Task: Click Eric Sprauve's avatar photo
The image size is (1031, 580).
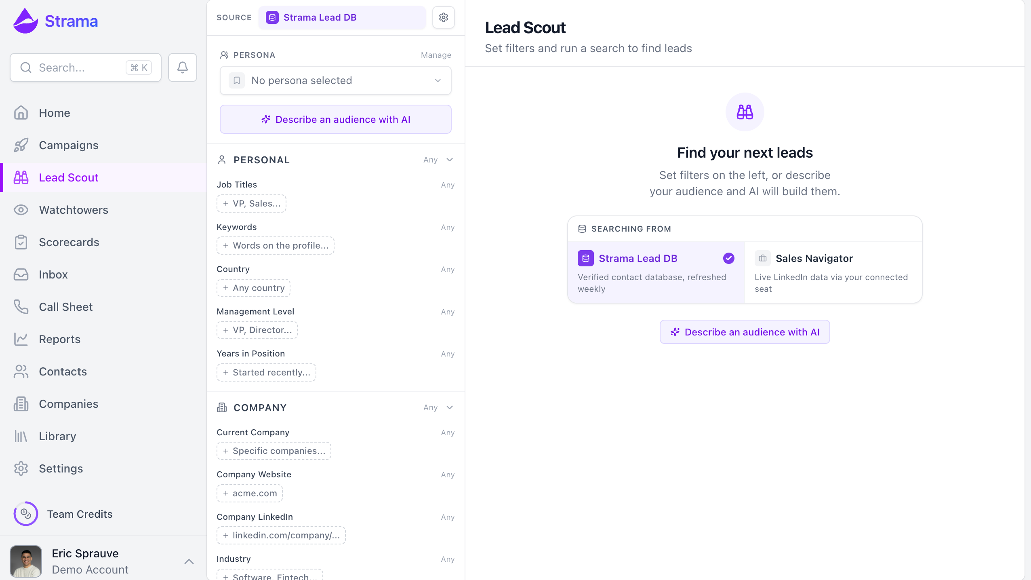Action: pyautogui.click(x=26, y=561)
